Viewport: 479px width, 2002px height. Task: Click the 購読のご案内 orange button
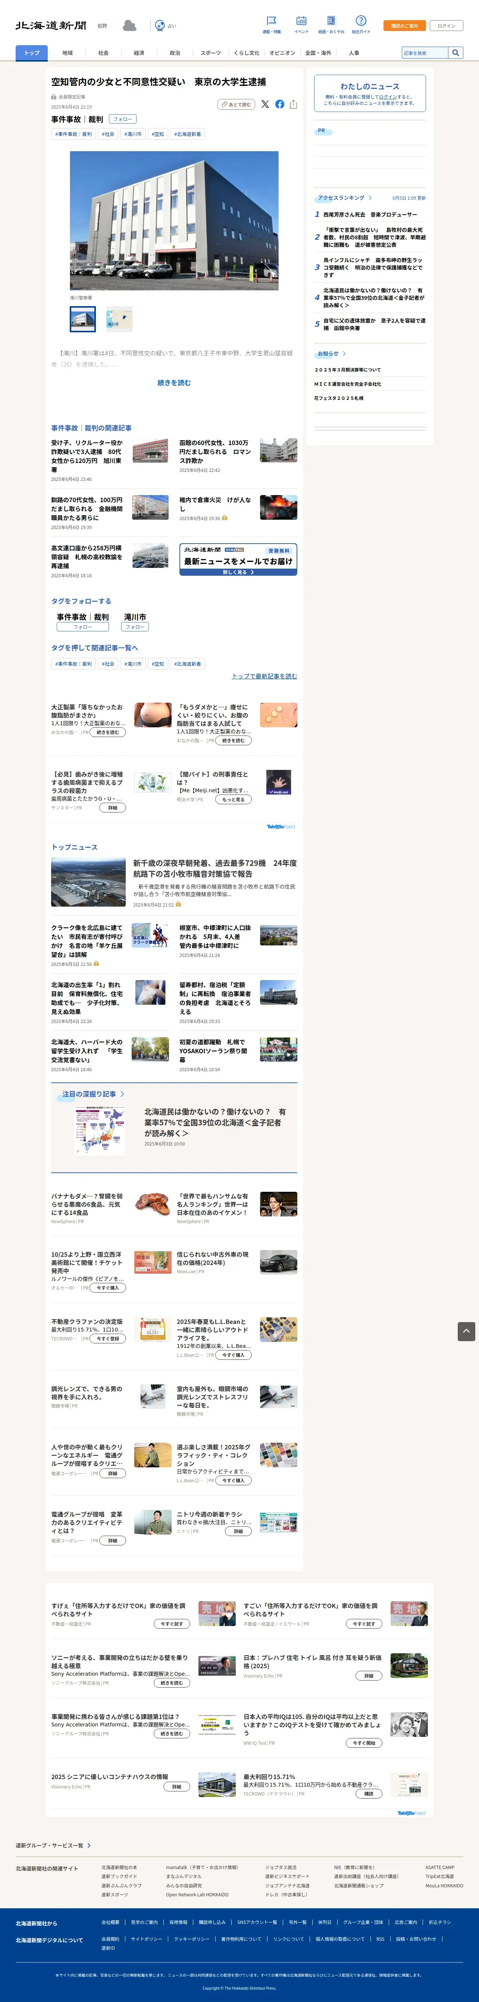click(404, 26)
